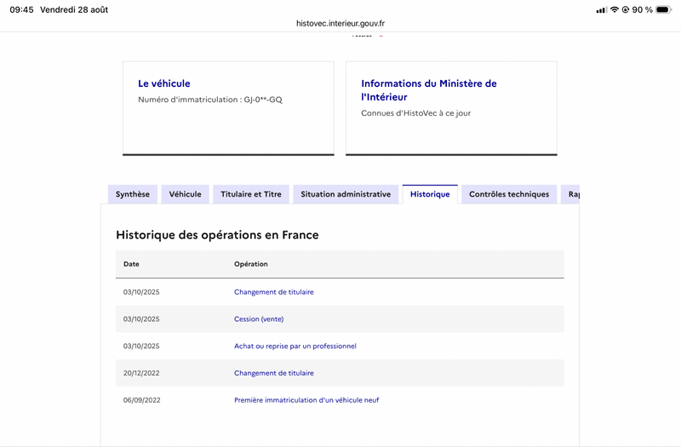Tap the rotation lock status icon

(x=626, y=9)
